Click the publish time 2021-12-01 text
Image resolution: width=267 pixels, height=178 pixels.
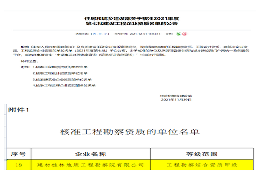[x=145, y=34]
